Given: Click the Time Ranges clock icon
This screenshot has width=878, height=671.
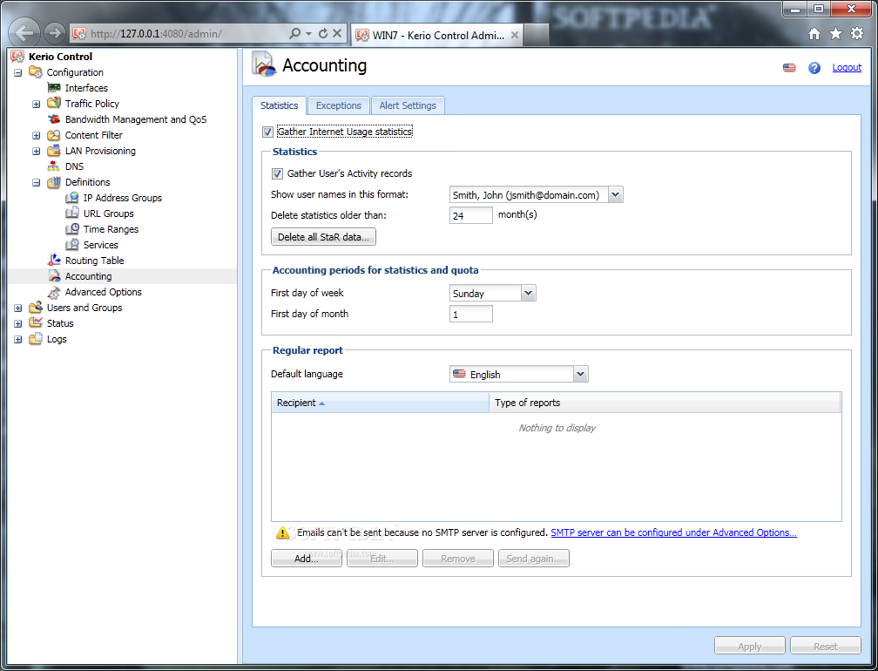Looking at the screenshot, I should [x=72, y=229].
